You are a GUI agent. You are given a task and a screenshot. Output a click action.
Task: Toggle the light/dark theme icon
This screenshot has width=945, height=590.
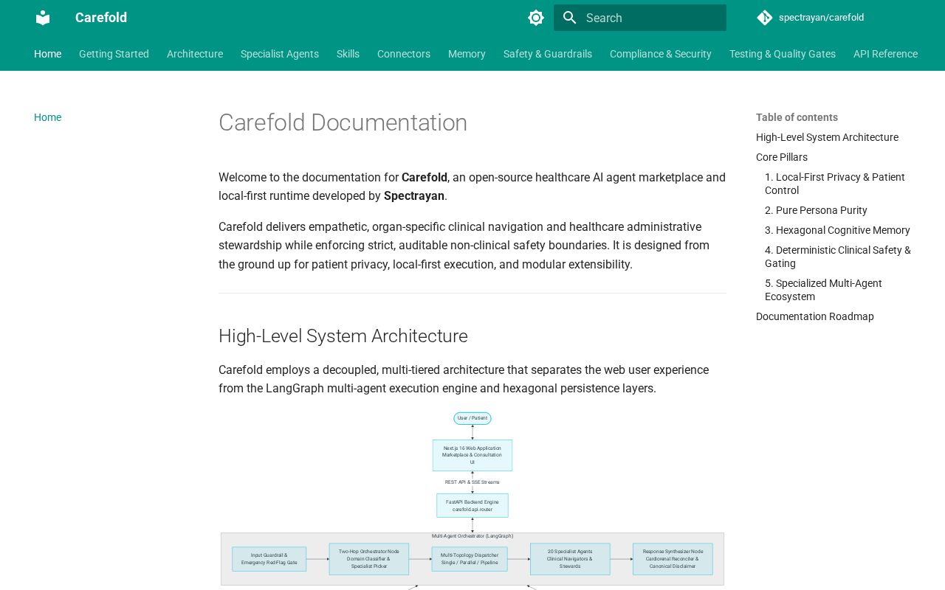click(x=536, y=18)
